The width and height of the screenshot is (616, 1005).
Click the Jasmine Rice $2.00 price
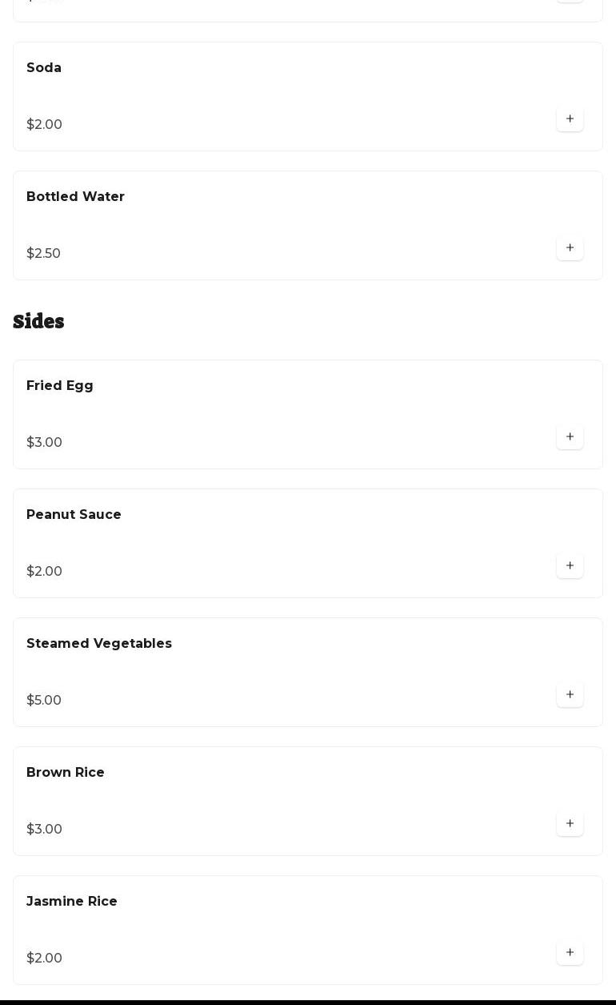tap(44, 959)
